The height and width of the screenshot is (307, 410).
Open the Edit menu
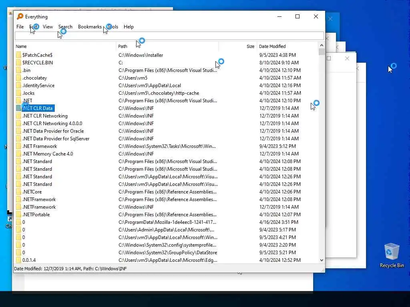[x=34, y=27]
